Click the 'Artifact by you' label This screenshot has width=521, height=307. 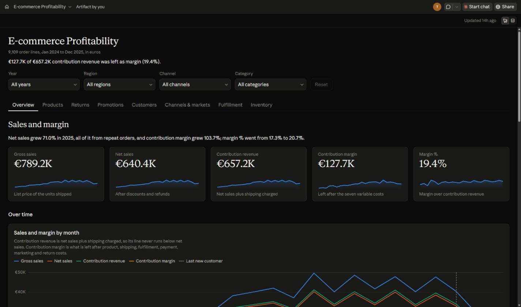tap(90, 7)
